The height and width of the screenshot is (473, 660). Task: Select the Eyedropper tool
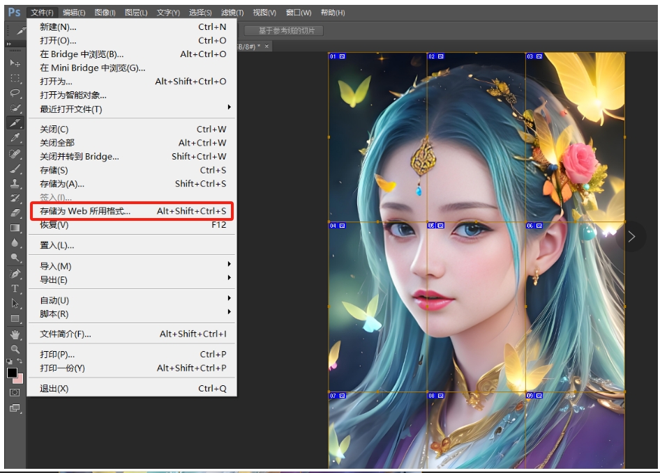coord(15,137)
